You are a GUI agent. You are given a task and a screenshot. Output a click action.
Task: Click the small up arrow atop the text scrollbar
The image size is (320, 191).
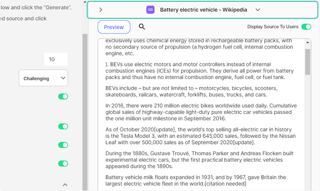pyautogui.click(x=307, y=43)
